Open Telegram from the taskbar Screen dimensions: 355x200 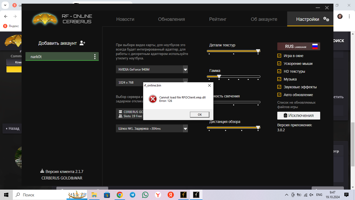click(132, 195)
